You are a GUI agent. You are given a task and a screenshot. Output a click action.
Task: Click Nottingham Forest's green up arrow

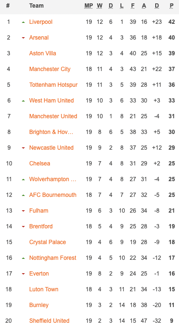tap(23, 258)
